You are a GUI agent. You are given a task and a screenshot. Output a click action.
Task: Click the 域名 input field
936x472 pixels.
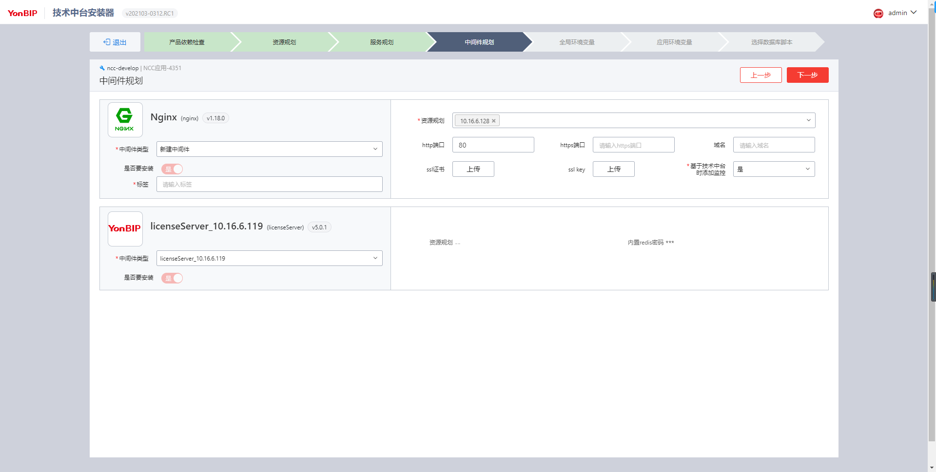[x=774, y=145]
